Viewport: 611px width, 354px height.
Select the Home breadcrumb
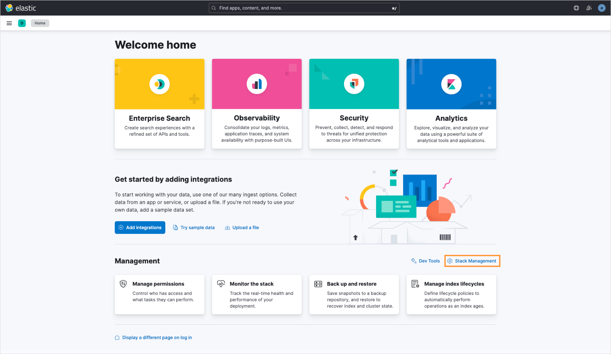click(40, 23)
